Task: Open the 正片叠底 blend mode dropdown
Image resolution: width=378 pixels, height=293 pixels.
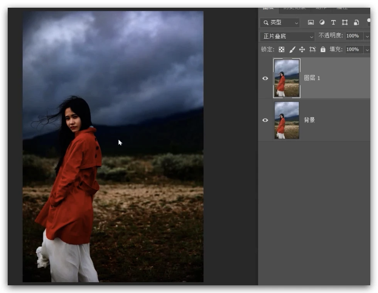Action: click(288, 36)
